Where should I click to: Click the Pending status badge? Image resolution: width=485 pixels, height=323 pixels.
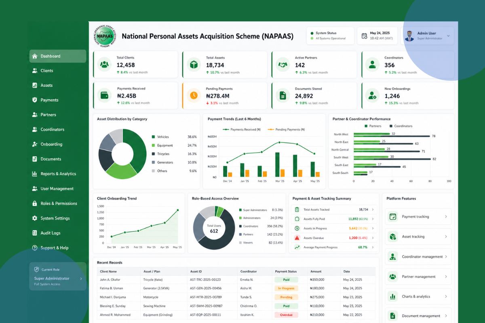click(286, 297)
